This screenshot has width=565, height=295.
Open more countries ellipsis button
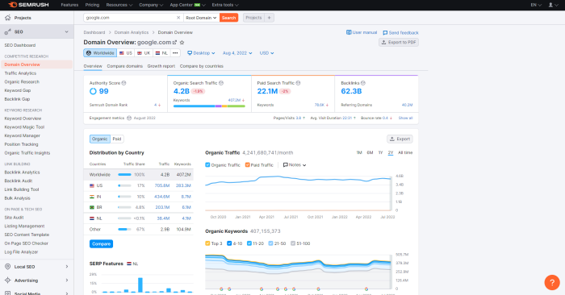175,53
